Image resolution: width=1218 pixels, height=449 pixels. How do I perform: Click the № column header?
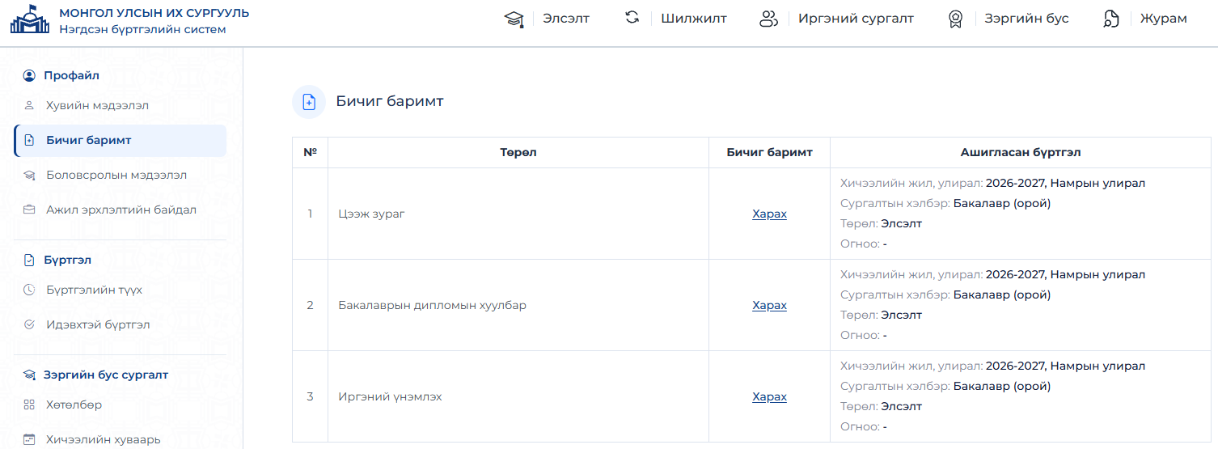coord(310,152)
